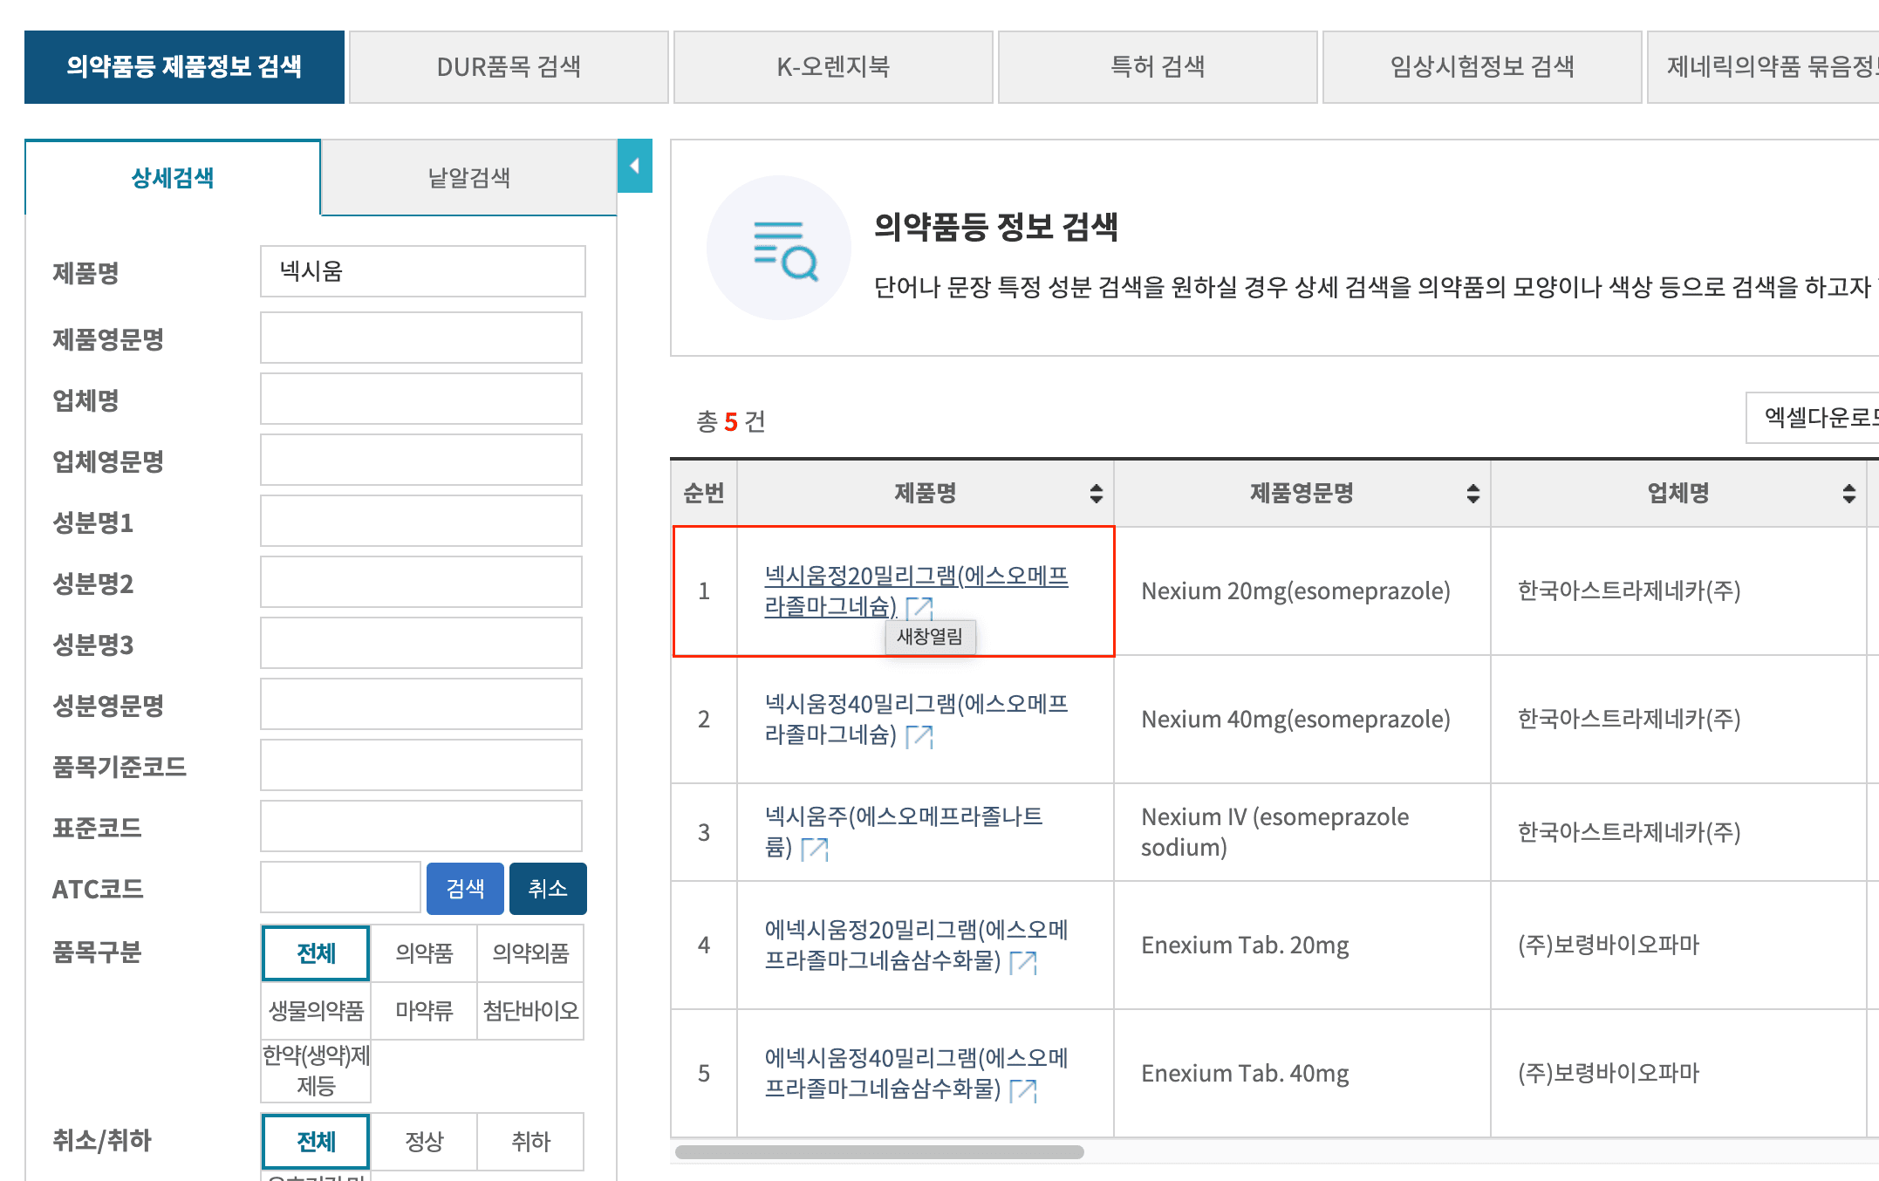The image size is (1879, 1181).
Task: Focus 제품명 input containing 넥시움
Action: (x=423, y=271)
